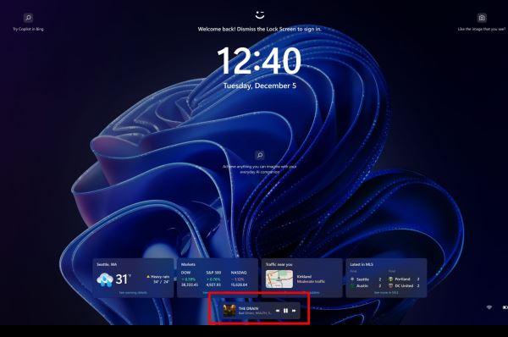Select the S&P 500 index value
Image resolution: width=508 pixels, height=337 pixels.
tap(213, 285)
